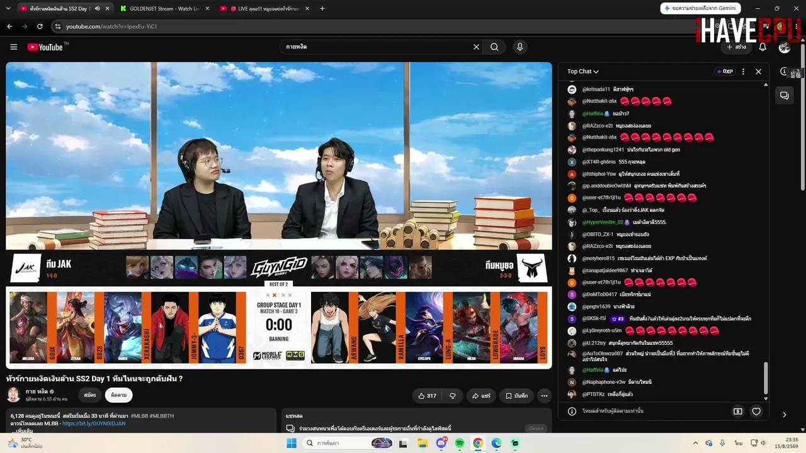This screenshot has width=806, height=453.
Task: Switch to the LIVE คุยย!!! tab
Action: pyautogui.click(x=265, y=9)
